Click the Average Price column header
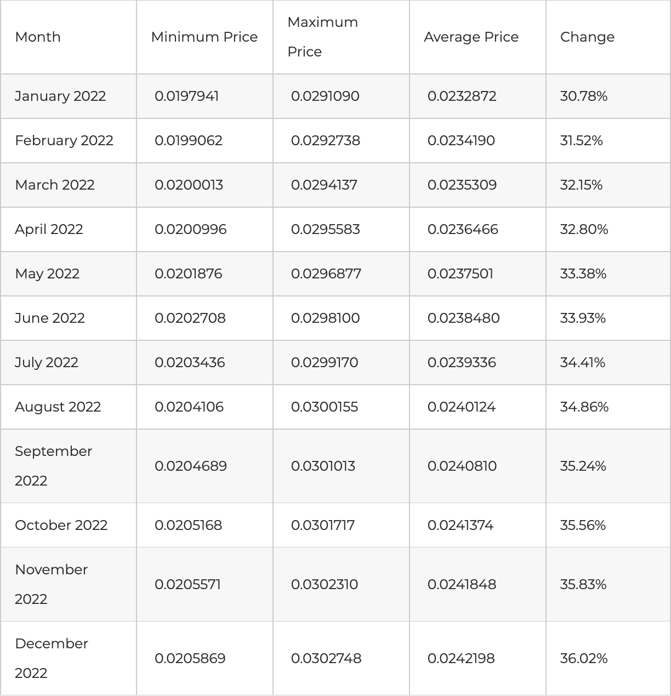 click(x=471, y=37)
